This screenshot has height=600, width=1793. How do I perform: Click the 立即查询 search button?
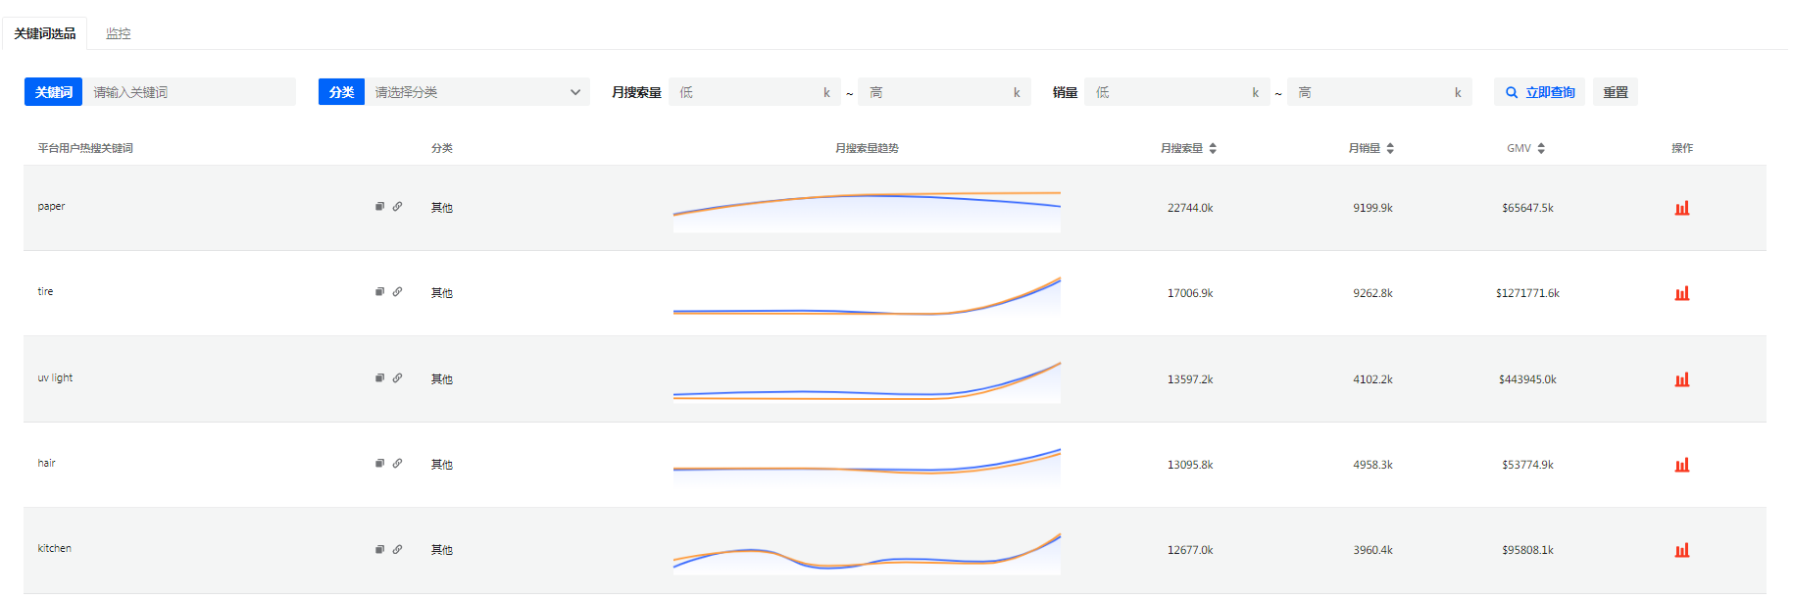1539,92
